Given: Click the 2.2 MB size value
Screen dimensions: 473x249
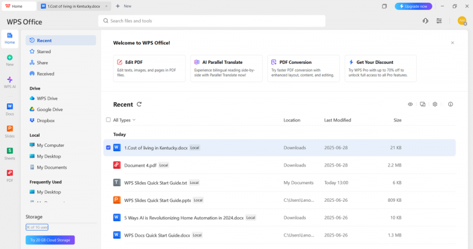Looking at the screenshot, I should click(x=394, y=165).
